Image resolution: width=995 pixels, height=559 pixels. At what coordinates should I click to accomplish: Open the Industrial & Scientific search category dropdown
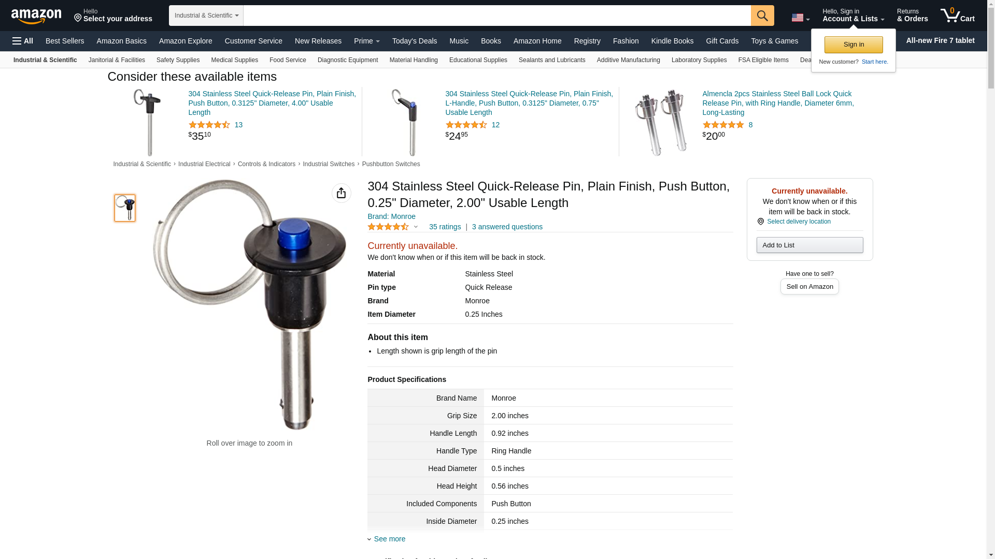point(206,16)
